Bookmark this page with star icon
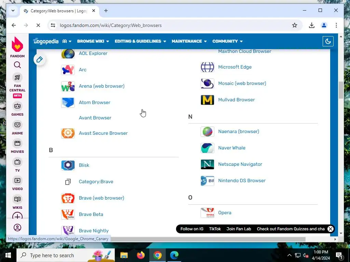This screenshot has height=262, width=350. 295,25
